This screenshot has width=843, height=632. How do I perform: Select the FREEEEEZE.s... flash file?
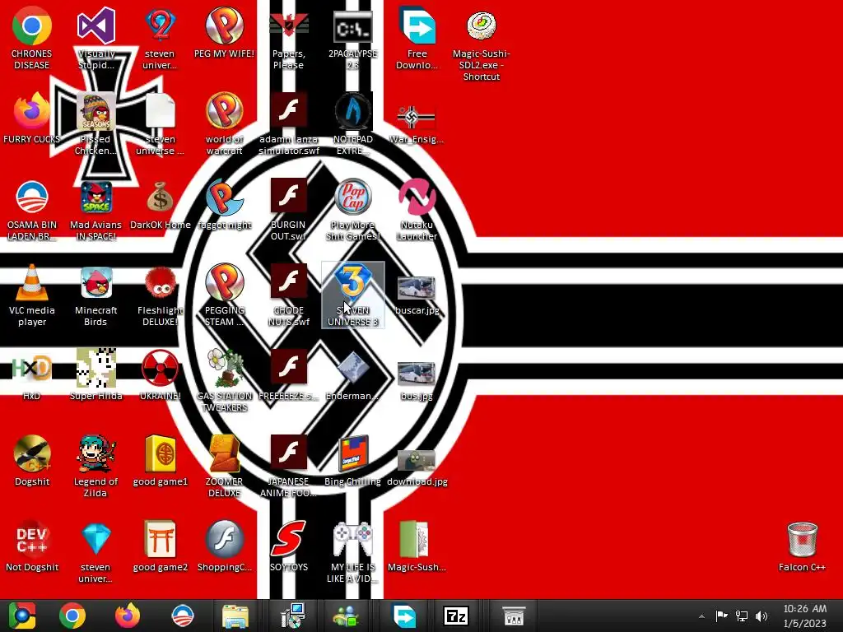(x=289, y=374)
